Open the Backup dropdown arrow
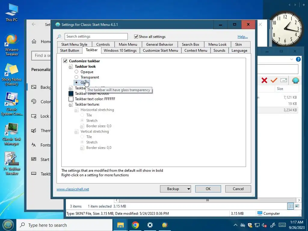Viewport: 308px width, 231px height. tap(188, 189)
